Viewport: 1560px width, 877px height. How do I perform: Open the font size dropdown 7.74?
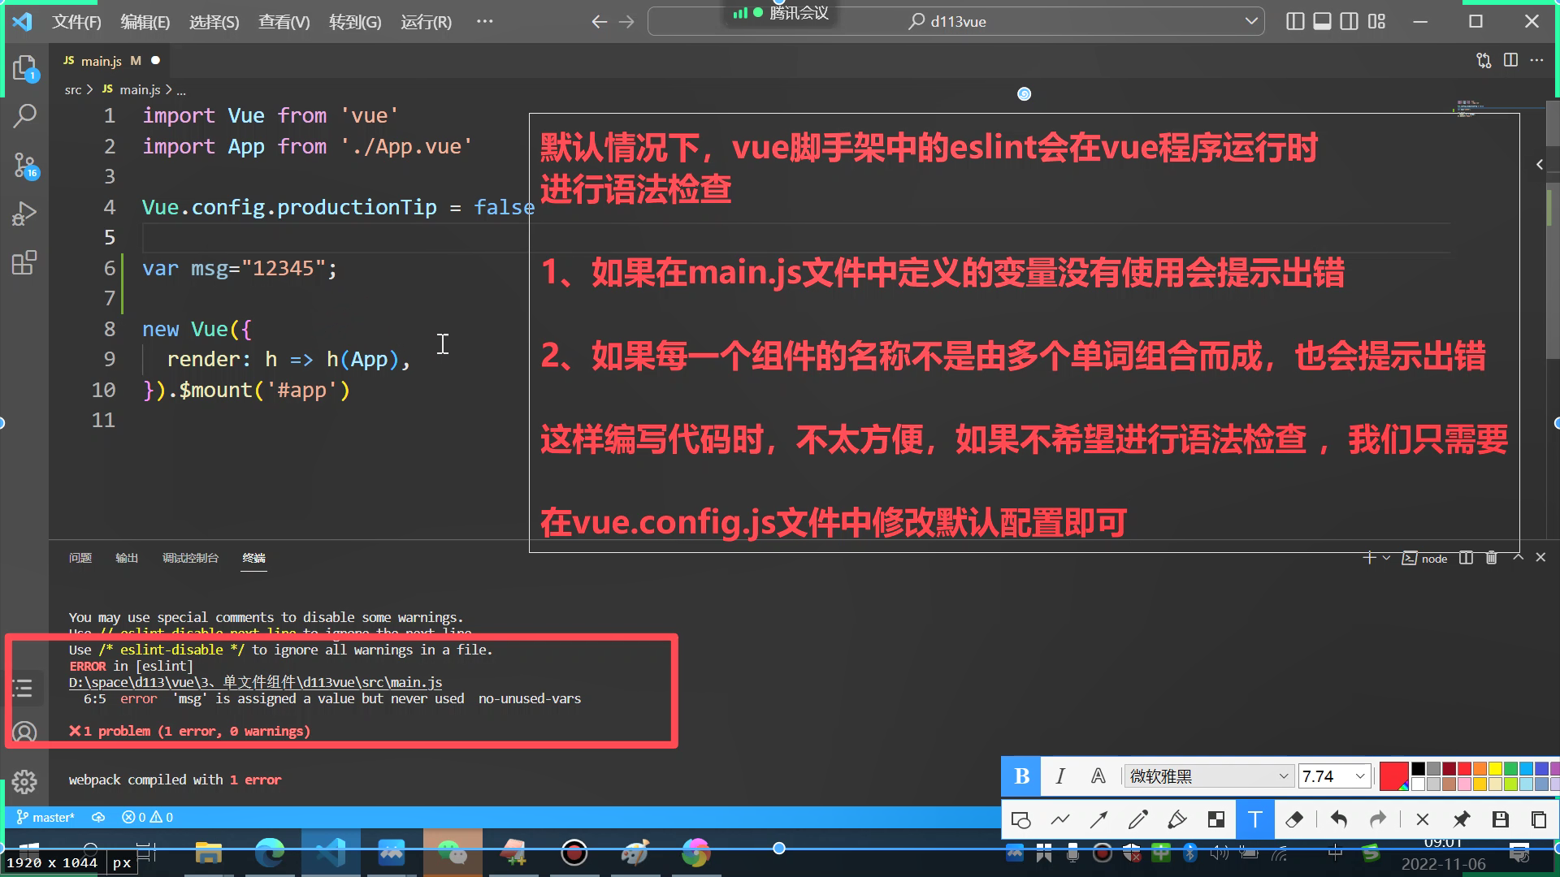tap(1334, 776)
